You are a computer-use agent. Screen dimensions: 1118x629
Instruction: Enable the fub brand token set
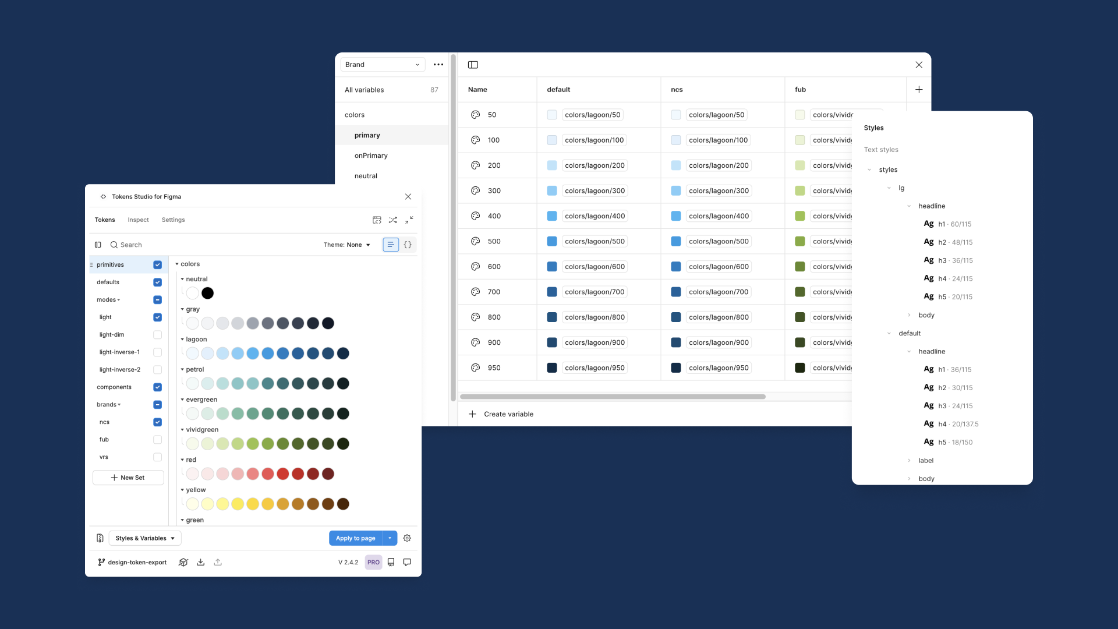(157, 440)
